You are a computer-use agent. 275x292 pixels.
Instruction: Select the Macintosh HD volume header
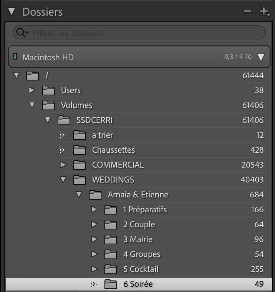pos(139,57)
